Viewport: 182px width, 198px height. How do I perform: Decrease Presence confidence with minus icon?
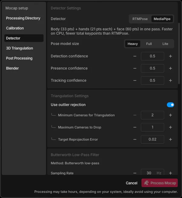tap(135, 68)
